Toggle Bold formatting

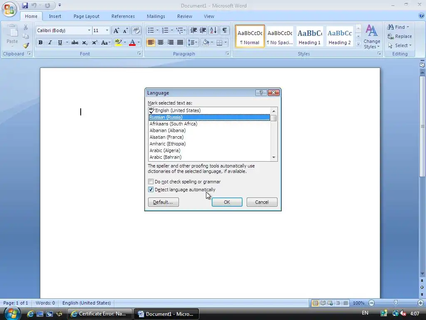[x=40, y=42]
